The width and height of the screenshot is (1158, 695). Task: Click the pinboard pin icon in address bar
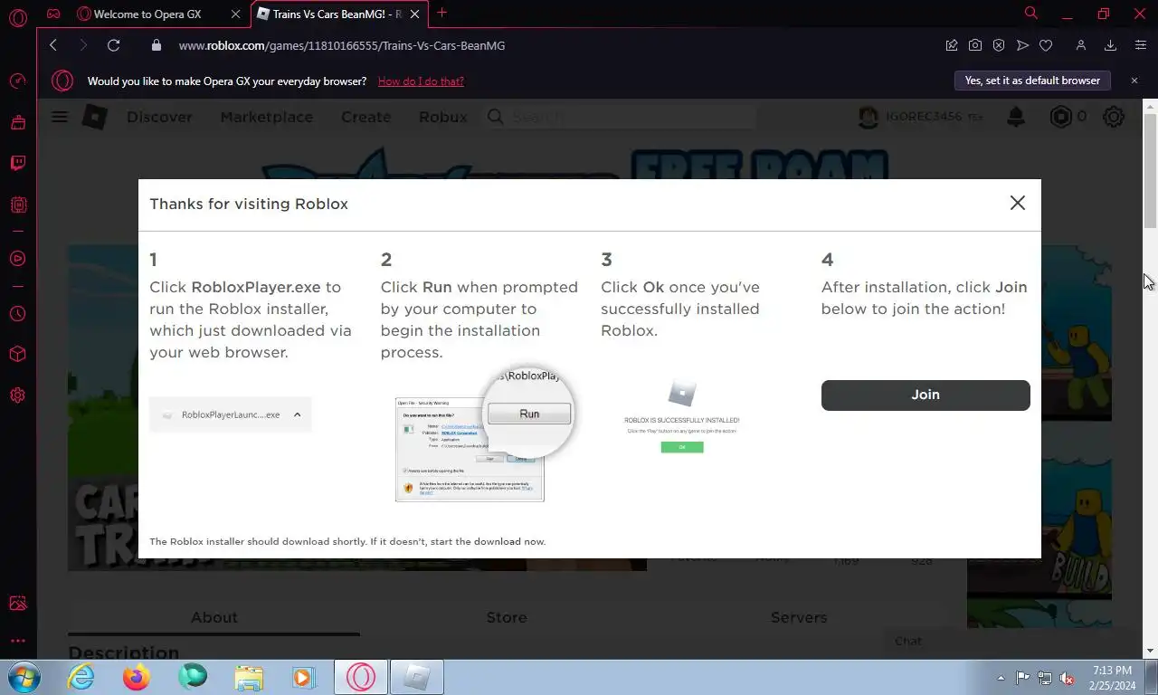pyautogui.click(x=952, y=45)
